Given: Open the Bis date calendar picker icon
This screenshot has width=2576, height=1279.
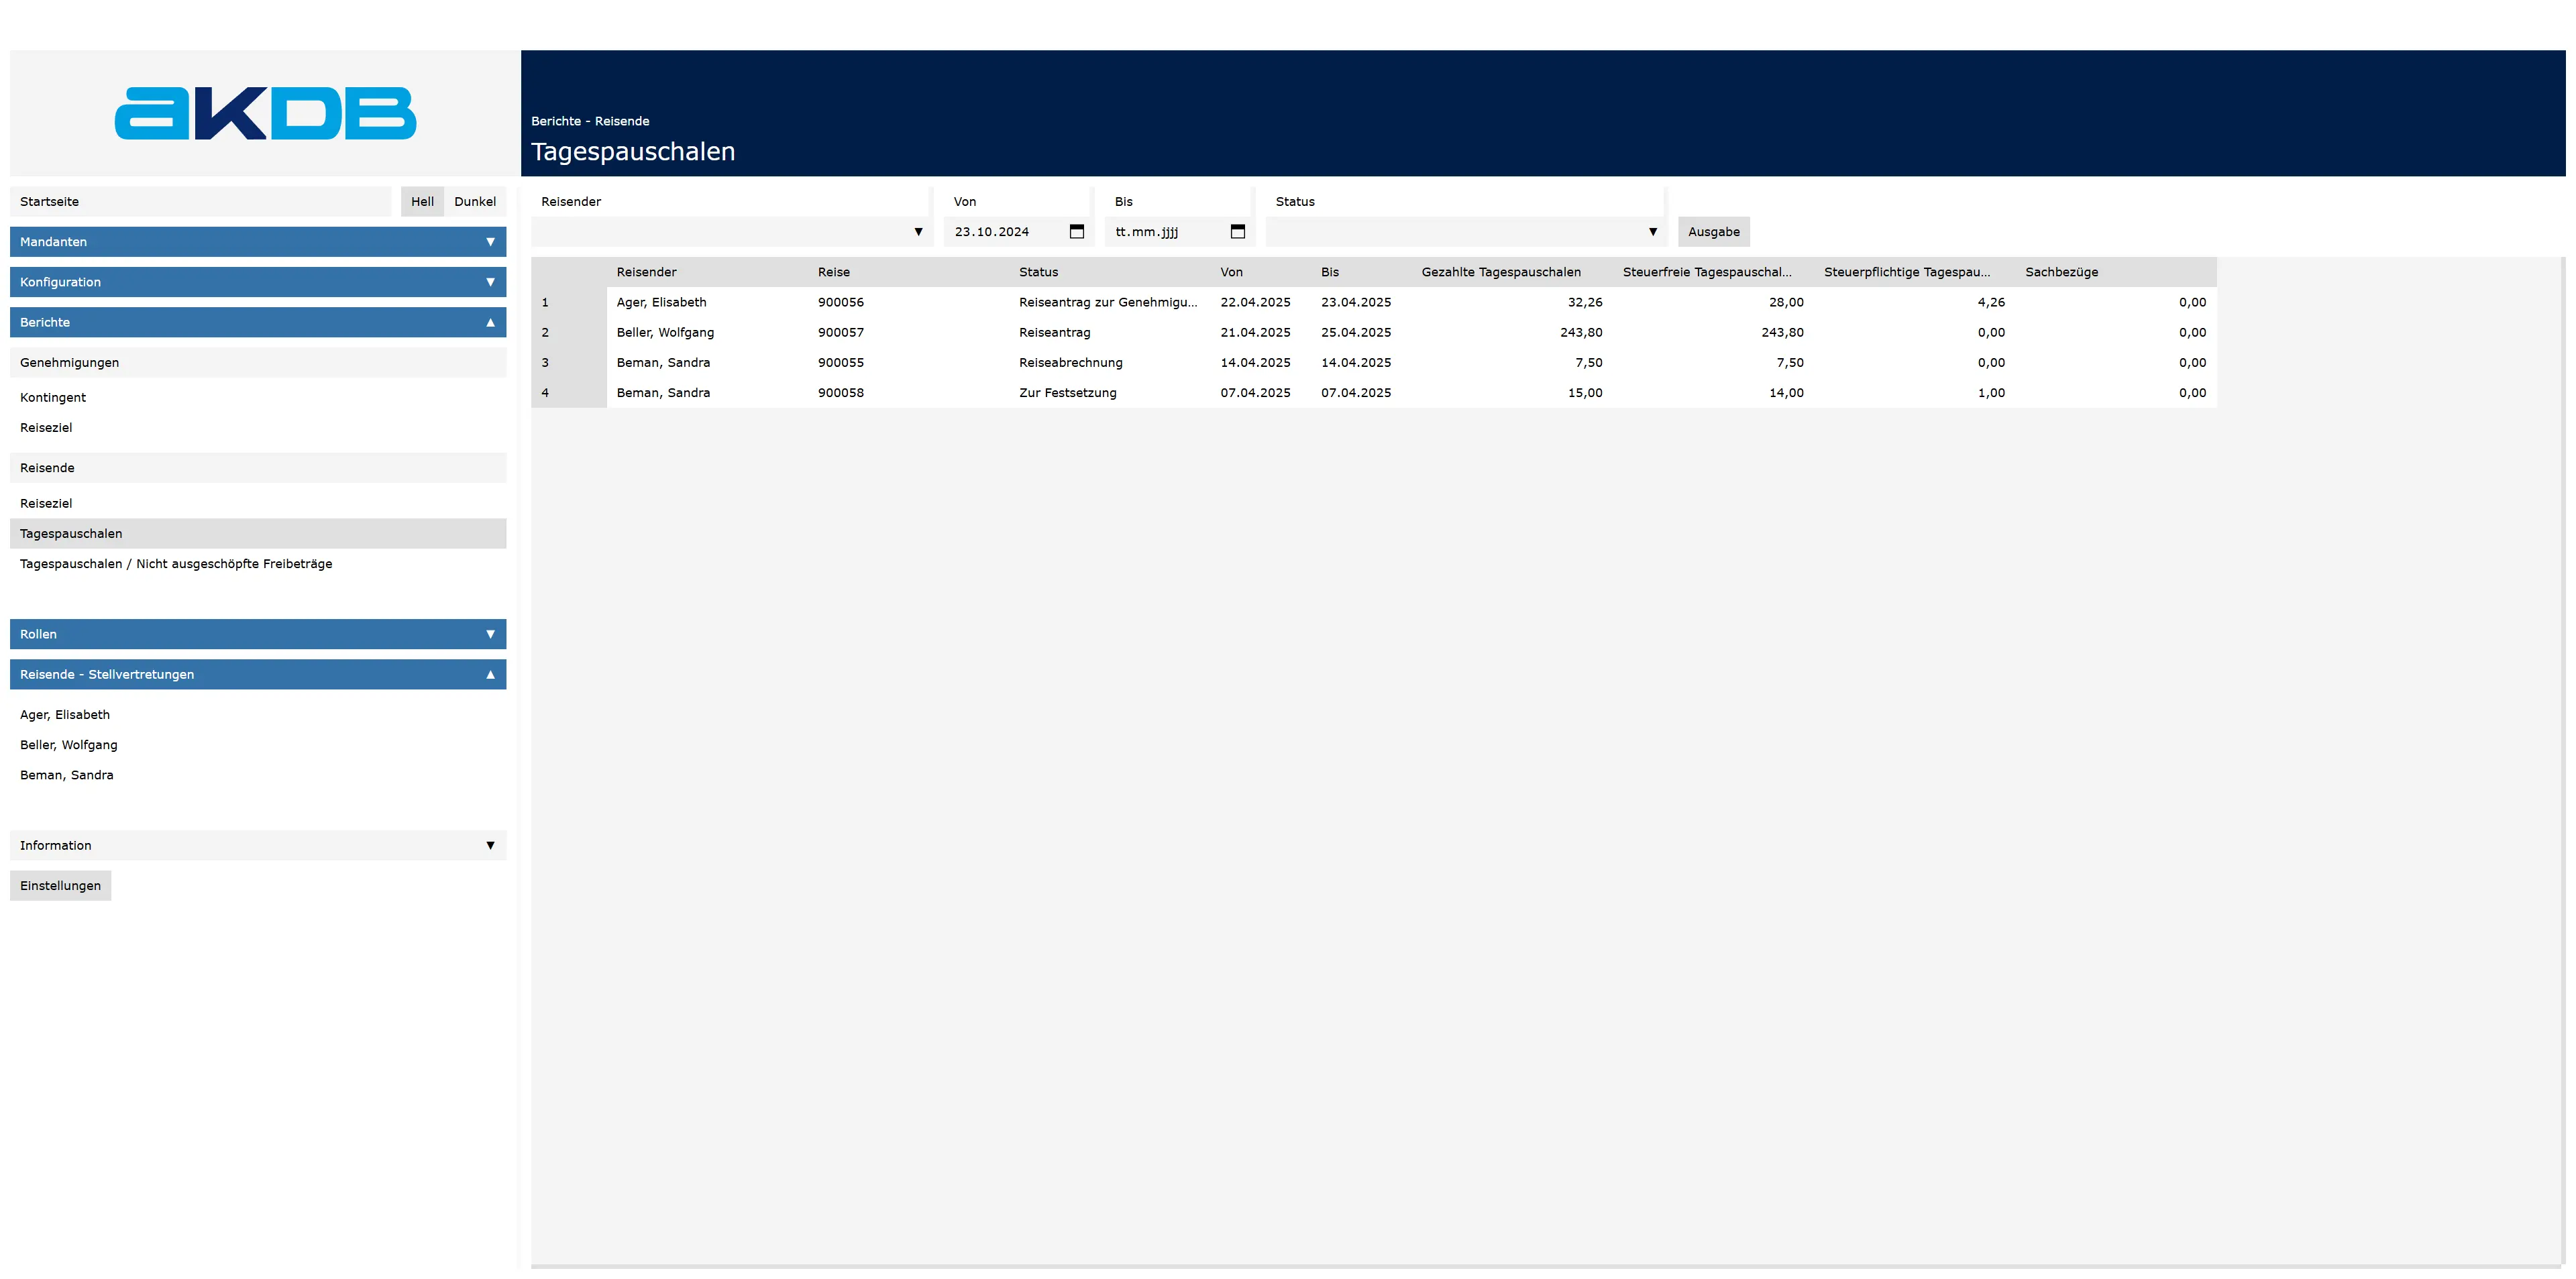Looking at the screenshot, I should pos(1237,231).
